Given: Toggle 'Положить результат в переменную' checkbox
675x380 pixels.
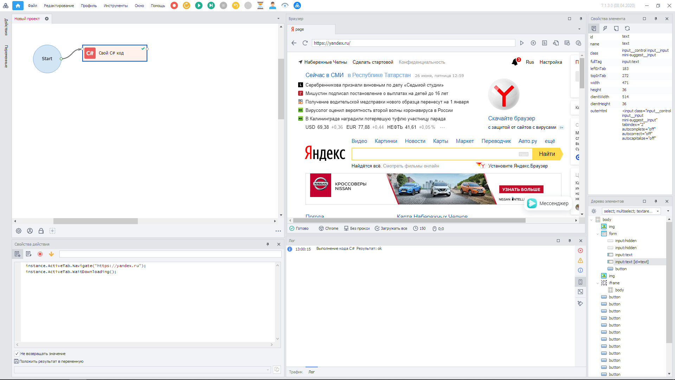Looking at the screenshot, I should click(16, 361).
